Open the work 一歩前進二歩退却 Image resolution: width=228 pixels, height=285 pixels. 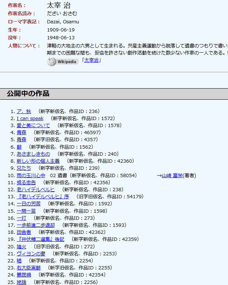click(x=36, y=225)
